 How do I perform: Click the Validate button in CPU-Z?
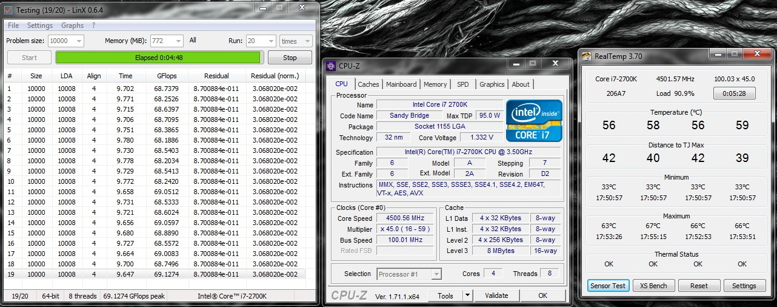(496, 295)
